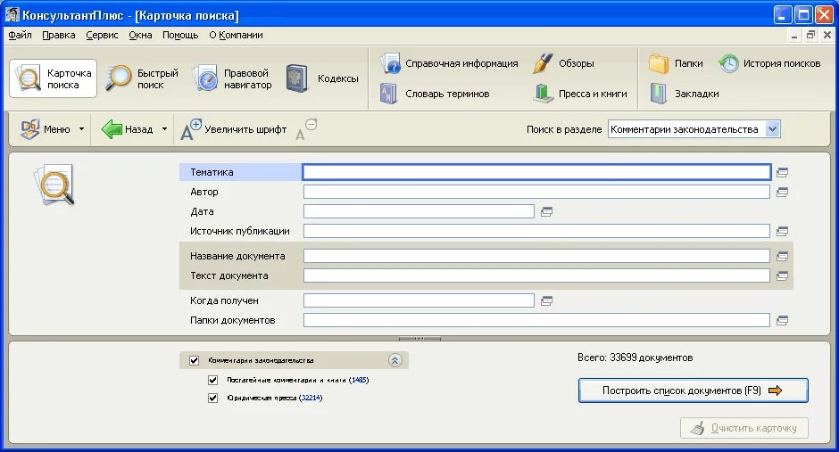Viewport: 839px width, 452px height.
Task: Toggle the Юридическая пресса checkbox
Action: [x=213, y=398]
